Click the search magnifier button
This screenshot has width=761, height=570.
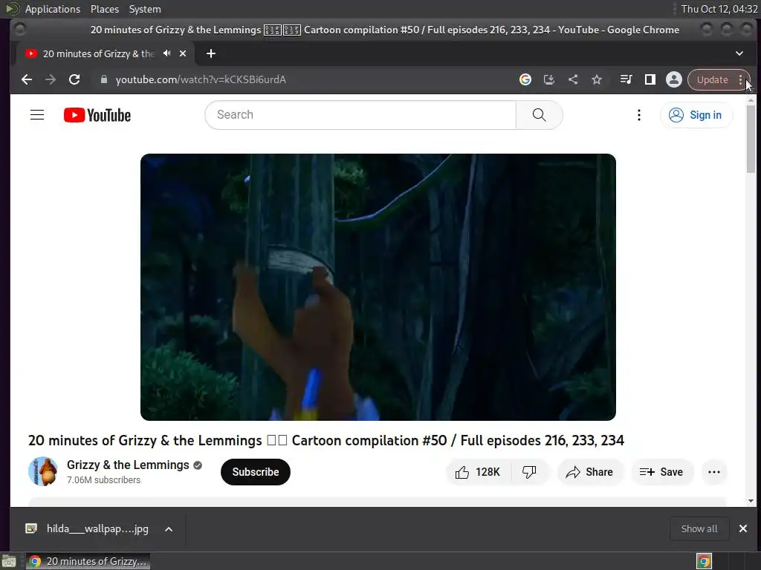coord(540,115)
